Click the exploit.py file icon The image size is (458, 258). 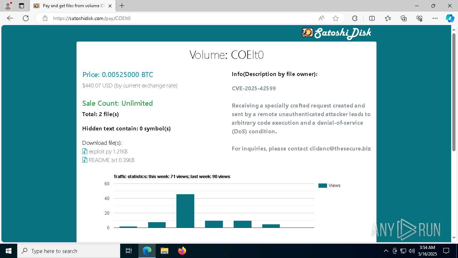85,151
